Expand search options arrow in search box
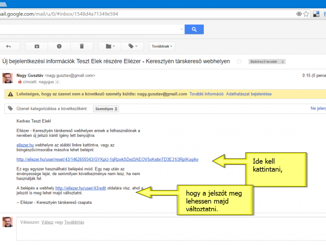The image size is (326, 245). click(181, 29)
